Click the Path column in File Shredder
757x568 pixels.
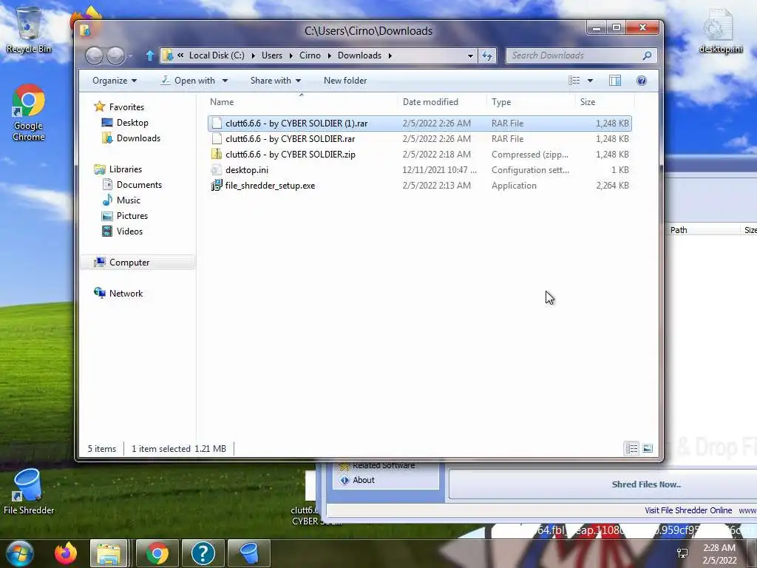point(679,230)
